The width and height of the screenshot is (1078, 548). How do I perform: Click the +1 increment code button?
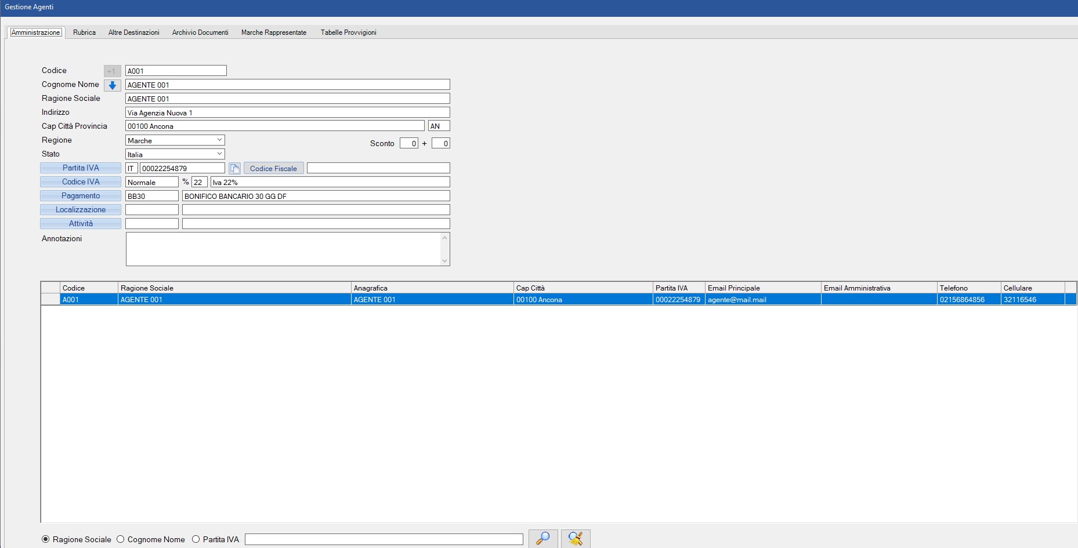[112, 71]
